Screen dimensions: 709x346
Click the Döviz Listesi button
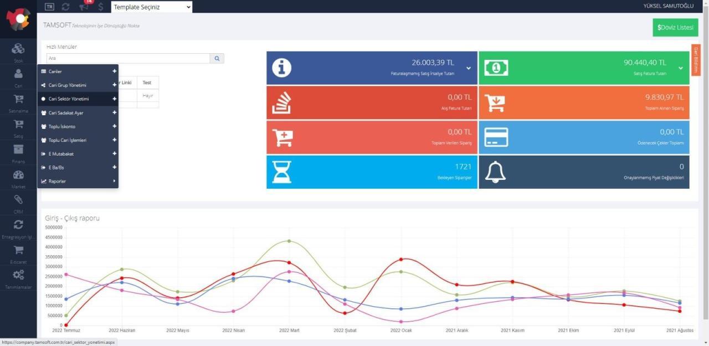[x=675, y=27]
